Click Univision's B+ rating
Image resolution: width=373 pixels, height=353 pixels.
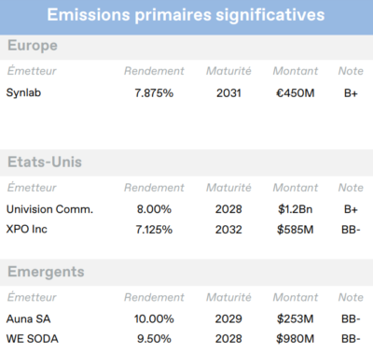[x=351, y=209]
